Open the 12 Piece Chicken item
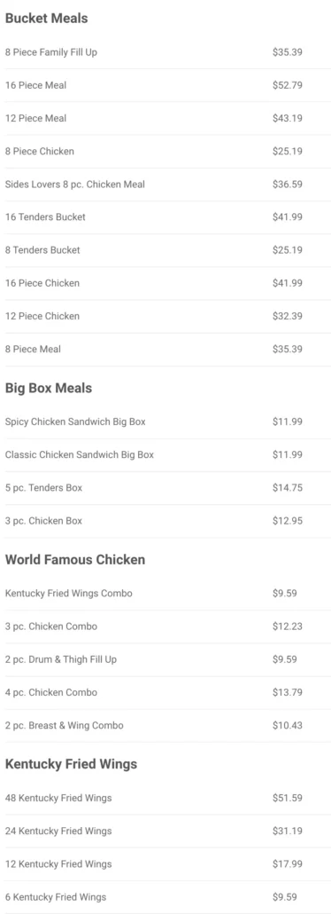 click(x=165, y=316)
